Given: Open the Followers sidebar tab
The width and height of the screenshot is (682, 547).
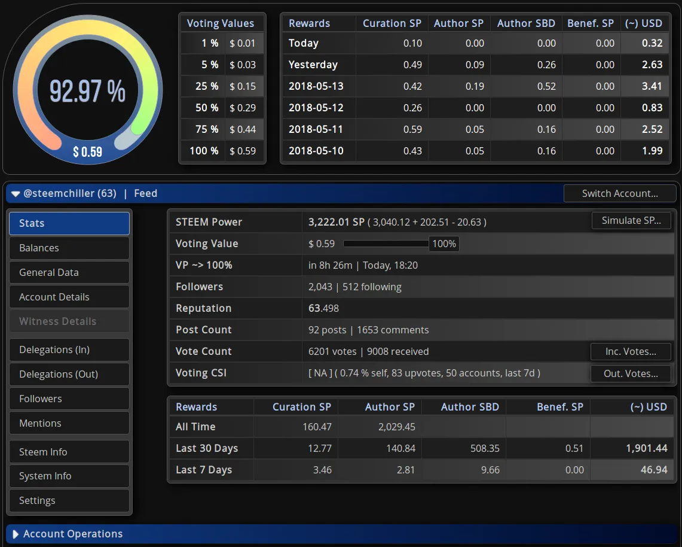Looking at the screenshot, I should [69, 399].
